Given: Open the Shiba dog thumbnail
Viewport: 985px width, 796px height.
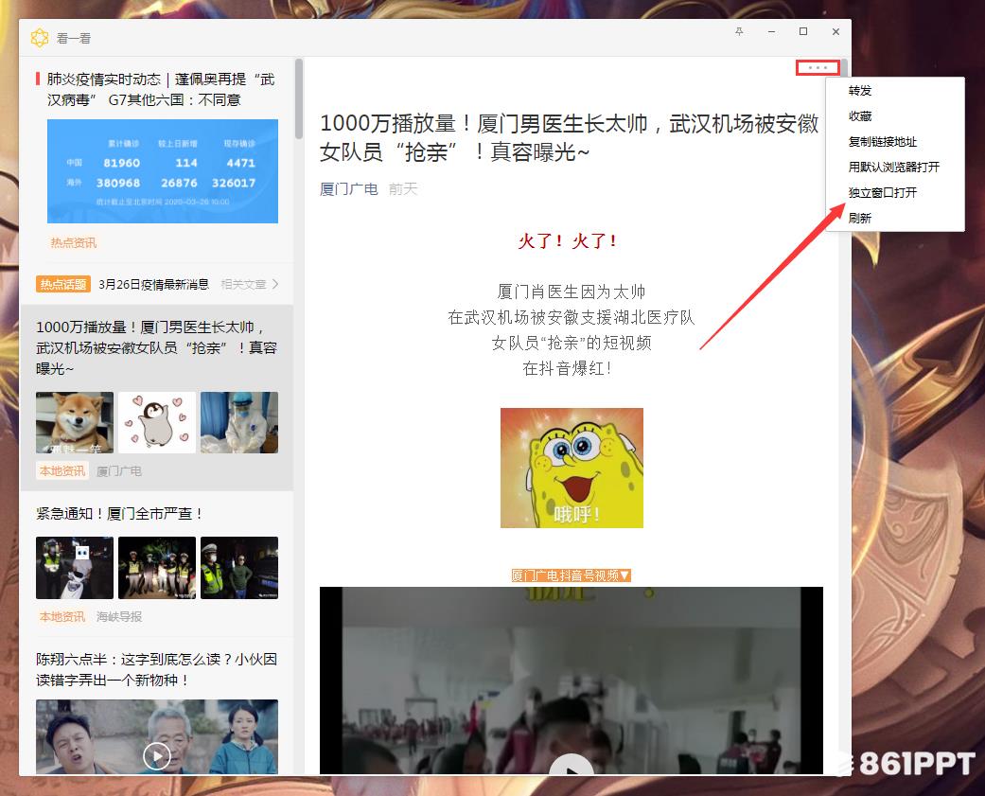Looking at the screenshot, I should click(x=75, y=422).
